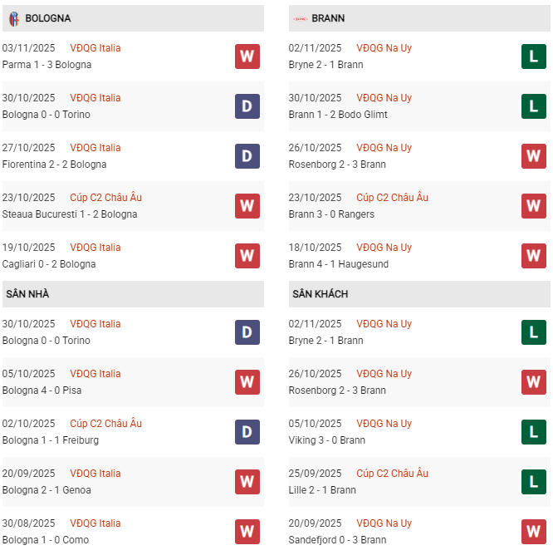Open VĐQG Italia link for Parma match

pos(95,48)
